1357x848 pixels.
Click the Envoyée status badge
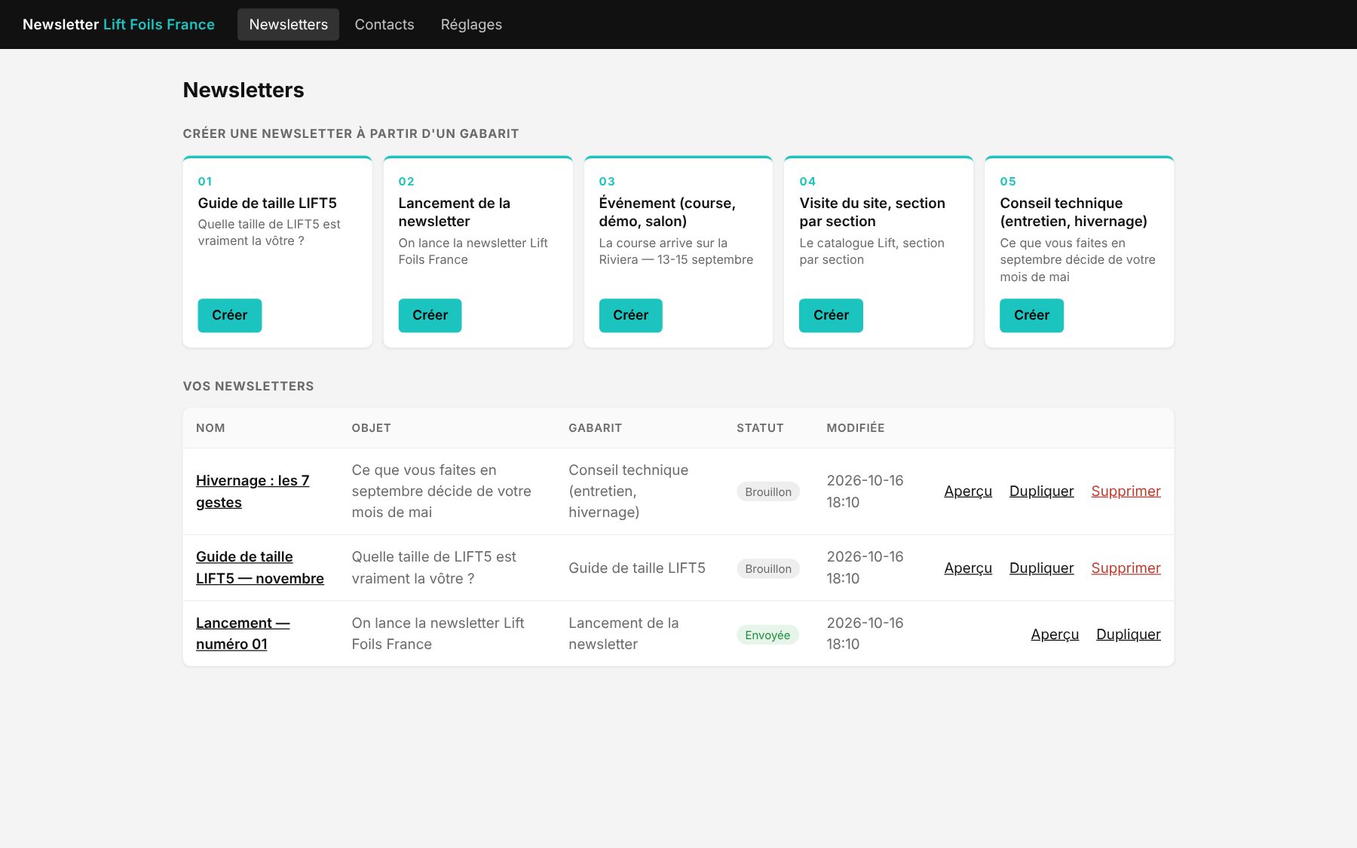coord(767,635)
